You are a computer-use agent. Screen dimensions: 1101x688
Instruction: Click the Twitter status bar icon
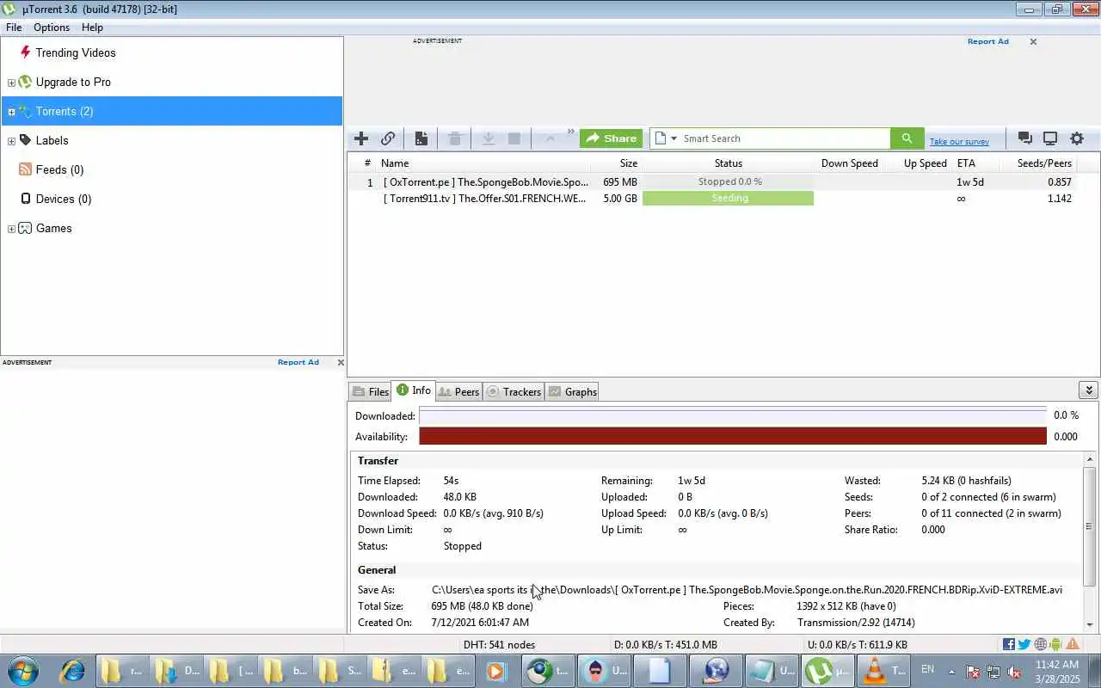coord(1024,644)
